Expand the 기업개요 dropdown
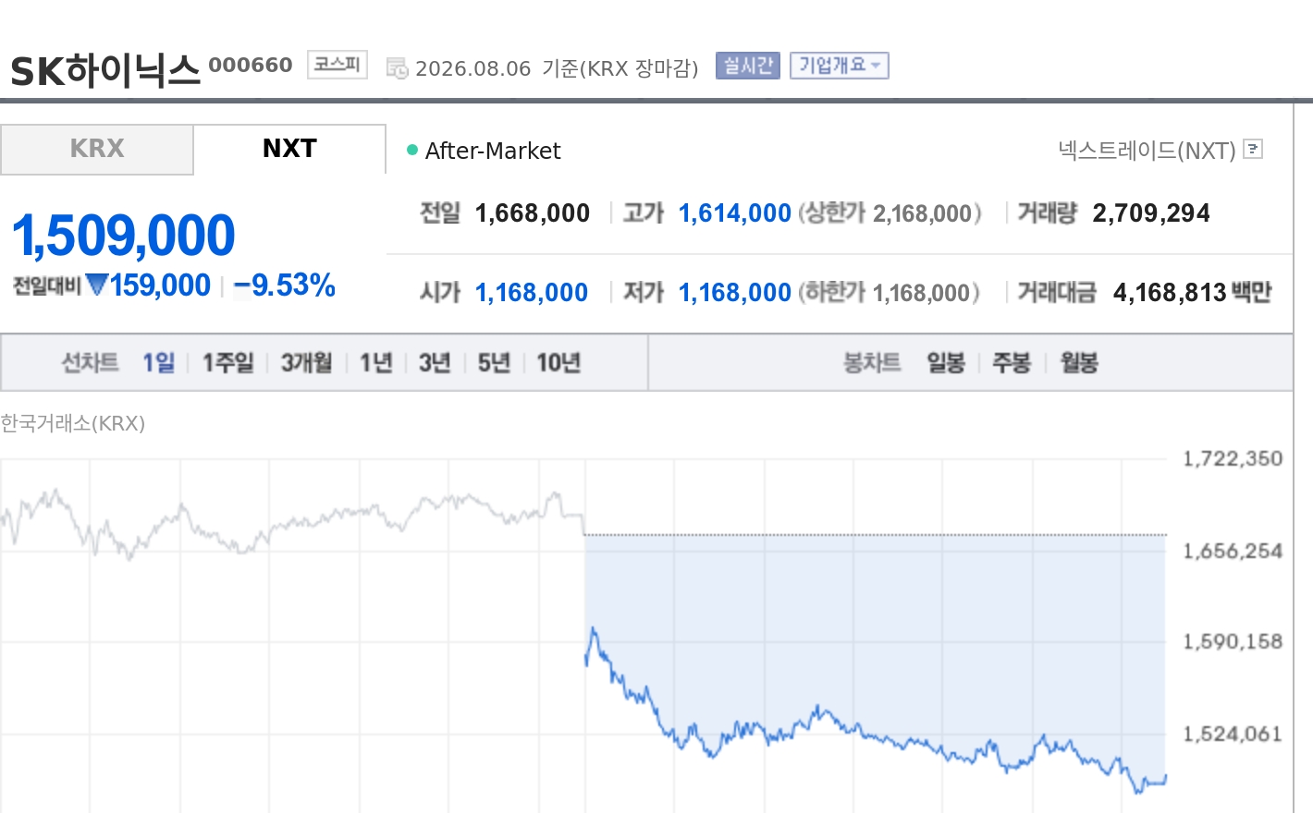 tap(839, 66)
